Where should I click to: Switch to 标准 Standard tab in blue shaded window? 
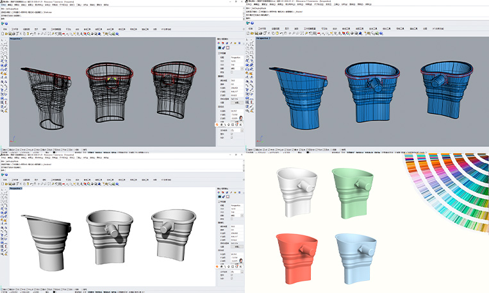251,28
